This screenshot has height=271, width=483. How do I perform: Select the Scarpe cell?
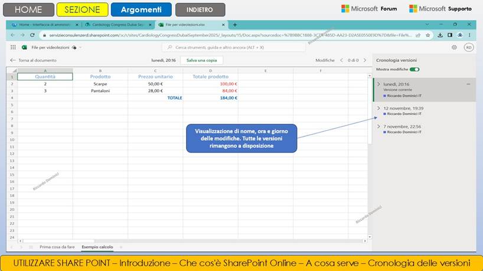point(100,84)
